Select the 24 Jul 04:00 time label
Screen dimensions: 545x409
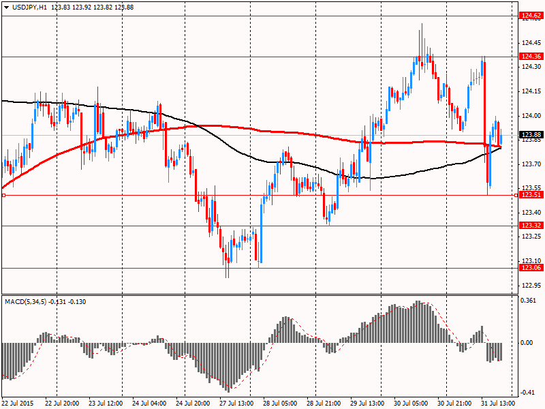pos(149,404)
